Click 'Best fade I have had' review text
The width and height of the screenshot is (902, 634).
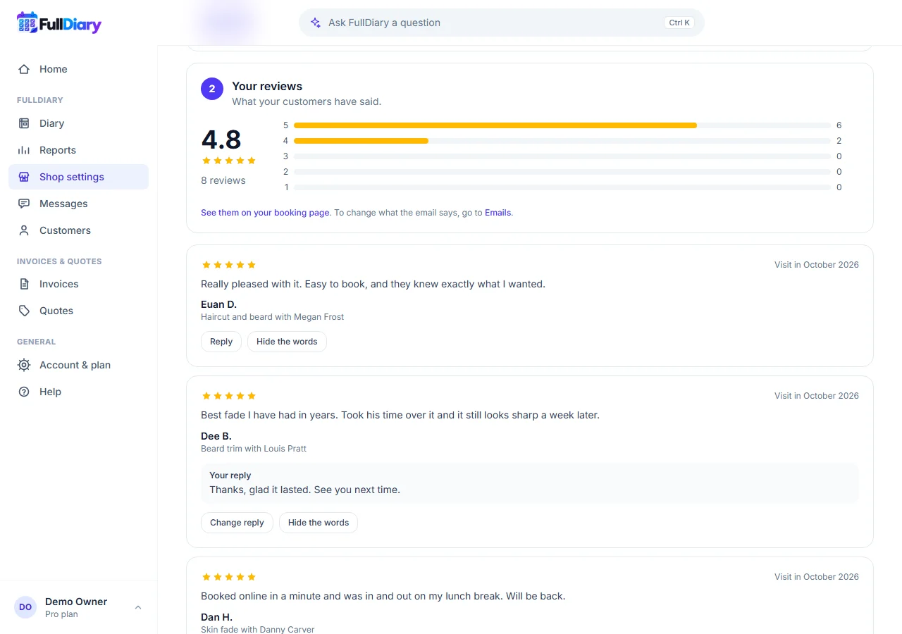click(x=400, y=415)
